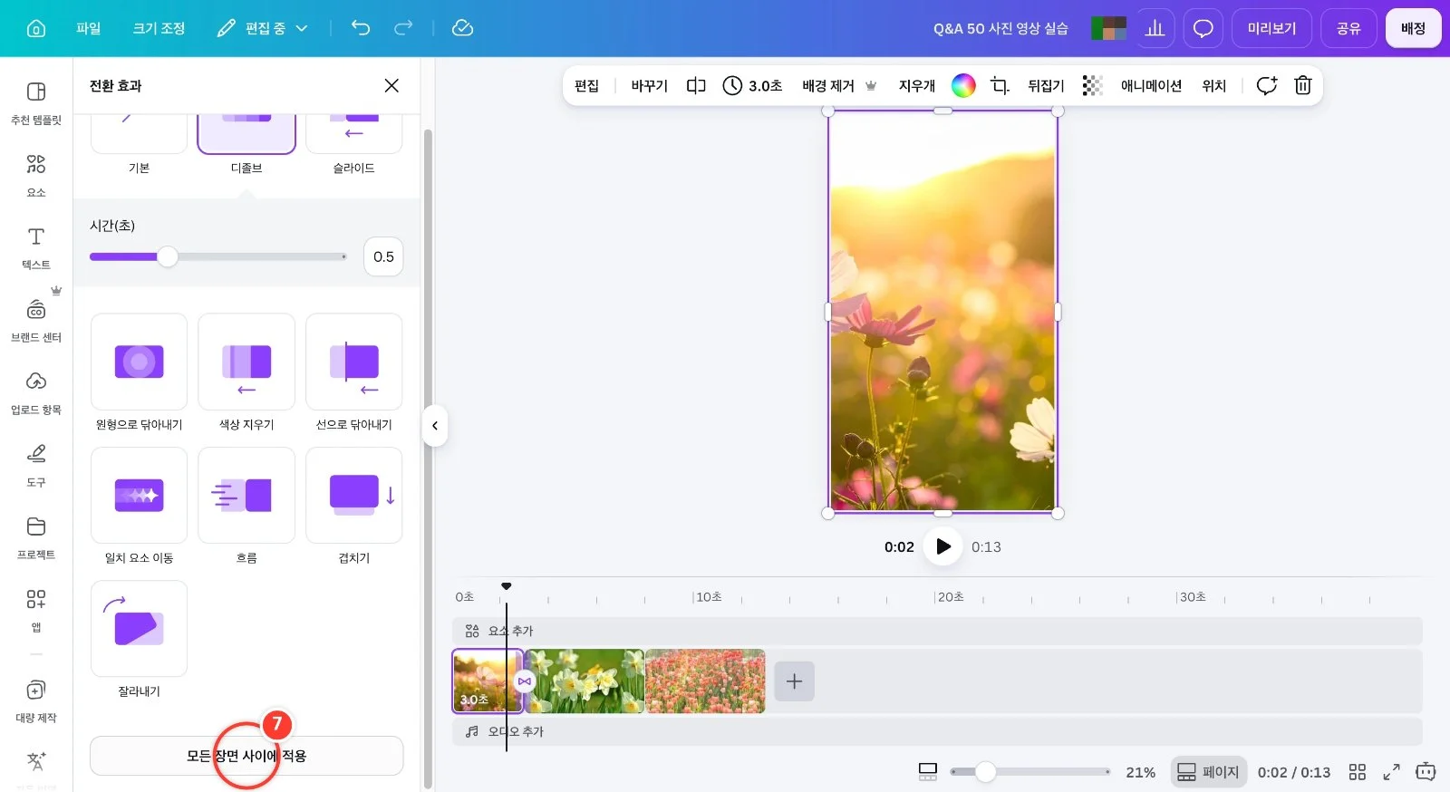Viewport: 1450px width, 792px height.
Task: Open the 3.0초 duration setting
Action: pos(752,85)
